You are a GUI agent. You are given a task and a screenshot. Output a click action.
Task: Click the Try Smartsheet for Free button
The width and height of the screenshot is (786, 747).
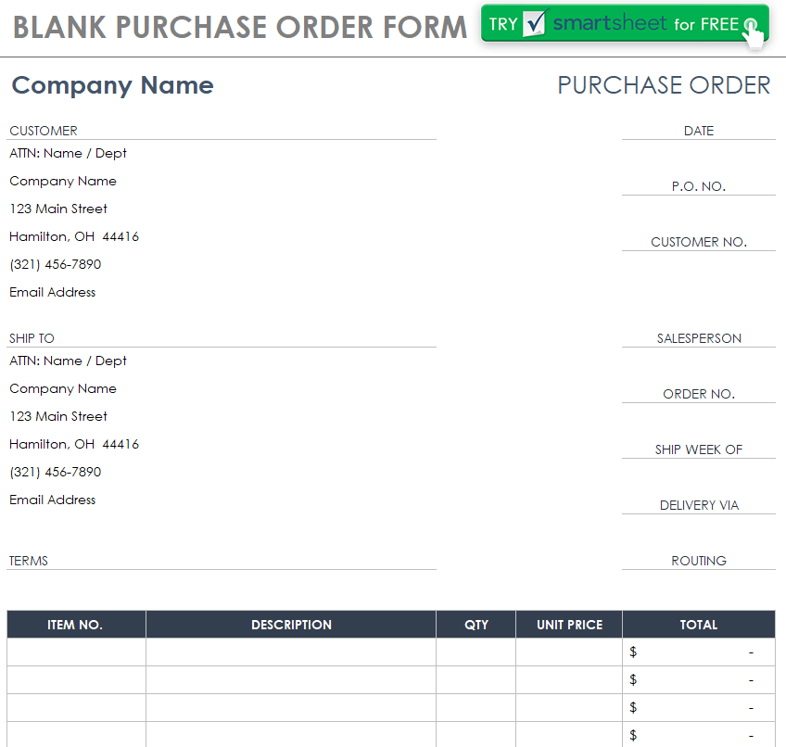point(624,24)
